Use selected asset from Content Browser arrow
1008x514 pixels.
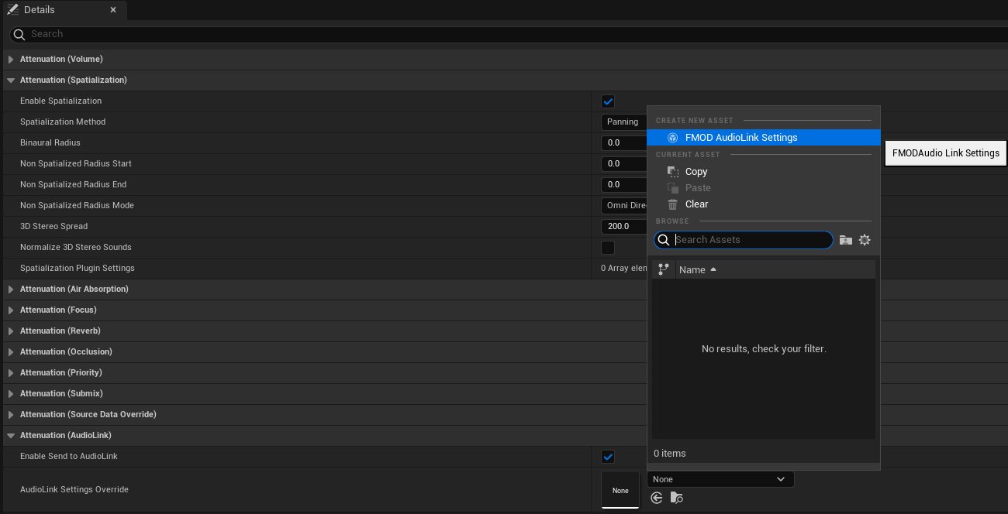coord(657,498)
